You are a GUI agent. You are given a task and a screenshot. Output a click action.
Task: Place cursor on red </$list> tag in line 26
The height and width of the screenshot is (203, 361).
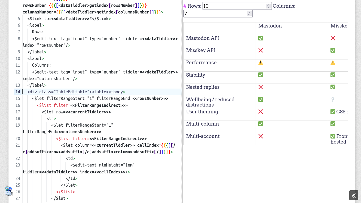pyautogui.click(x=66, y=192)
